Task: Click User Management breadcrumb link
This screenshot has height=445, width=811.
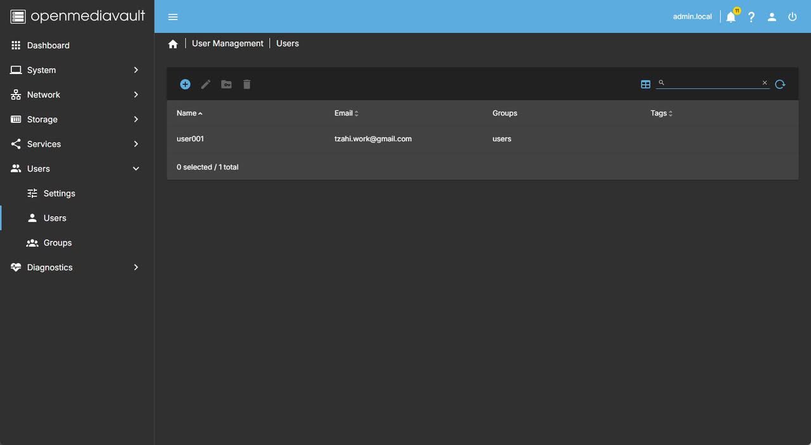Action: (227, 44)
